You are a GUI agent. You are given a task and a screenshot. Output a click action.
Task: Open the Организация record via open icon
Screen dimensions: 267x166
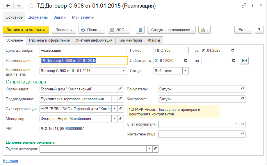121,89
